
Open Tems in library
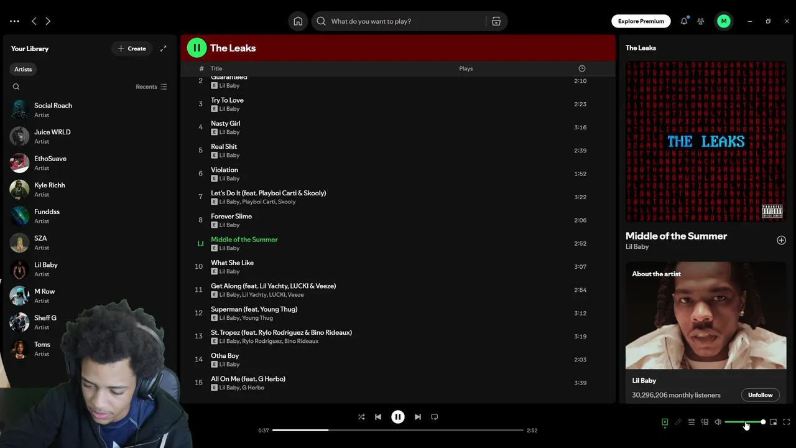point(89,348)
